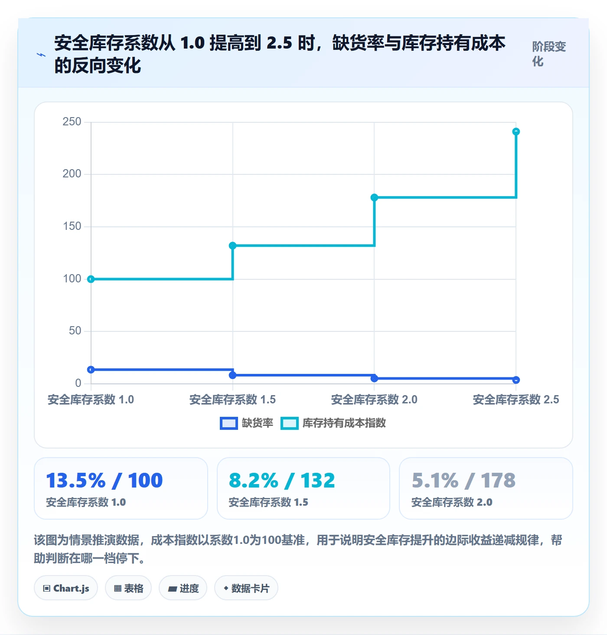Click the 缺货率 point at 安全库存系数 2.5
This screenshot has width=607, height=635.
point(516,380)
